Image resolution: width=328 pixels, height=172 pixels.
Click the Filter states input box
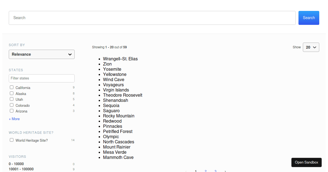tap(42, 78)
